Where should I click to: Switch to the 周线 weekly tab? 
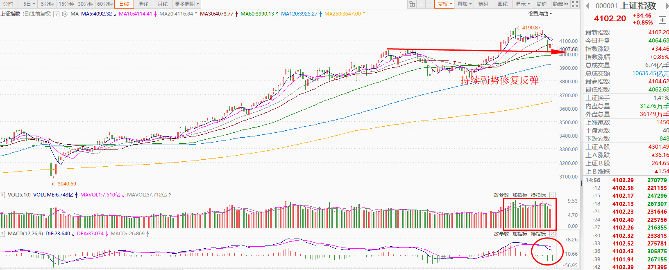[x=143, y=4]
